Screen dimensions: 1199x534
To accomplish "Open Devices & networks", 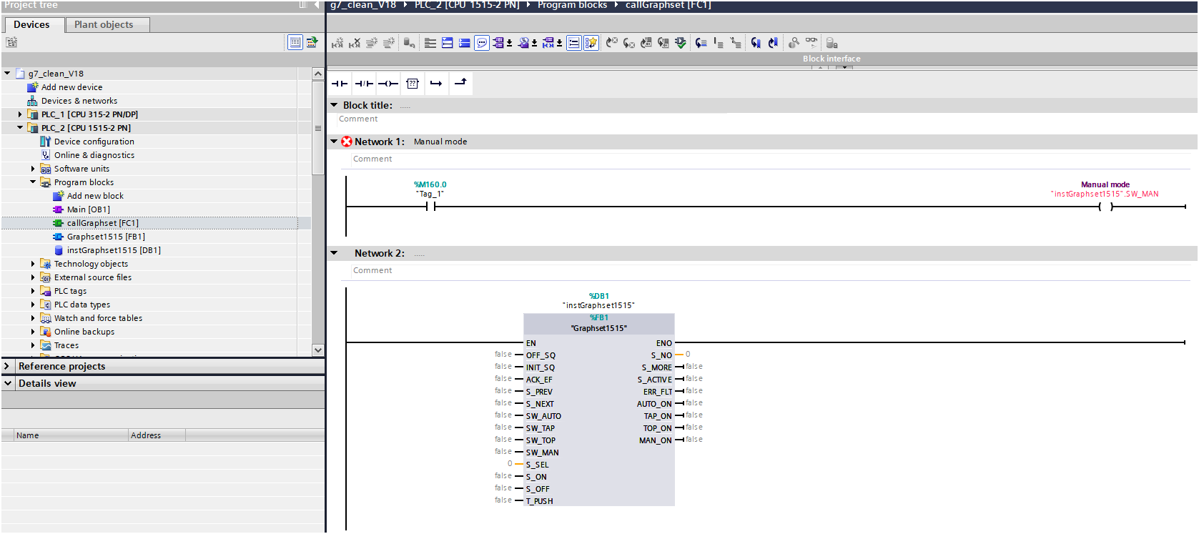I will coord(79,101).
